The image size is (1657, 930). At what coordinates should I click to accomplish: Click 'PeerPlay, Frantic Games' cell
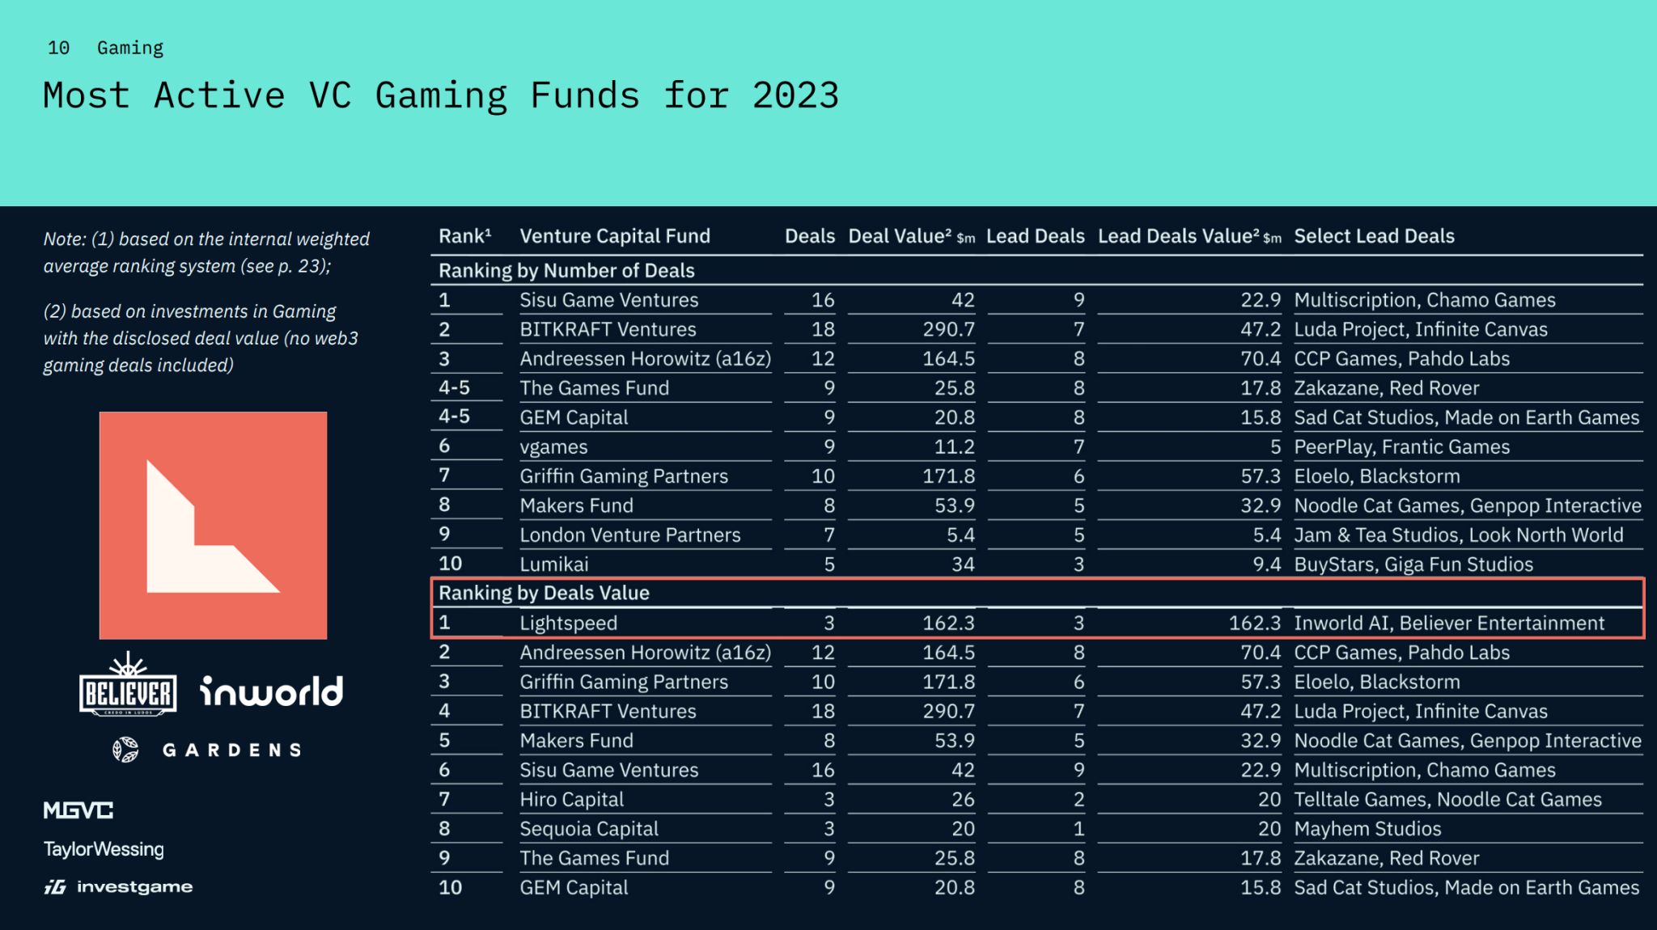(1401, 447)
